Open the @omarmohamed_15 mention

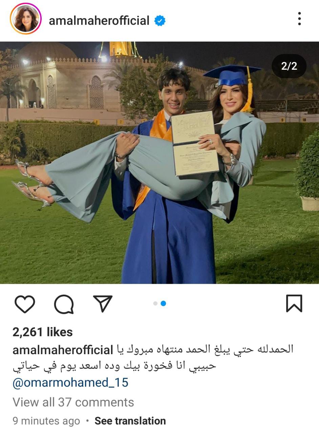70,383
